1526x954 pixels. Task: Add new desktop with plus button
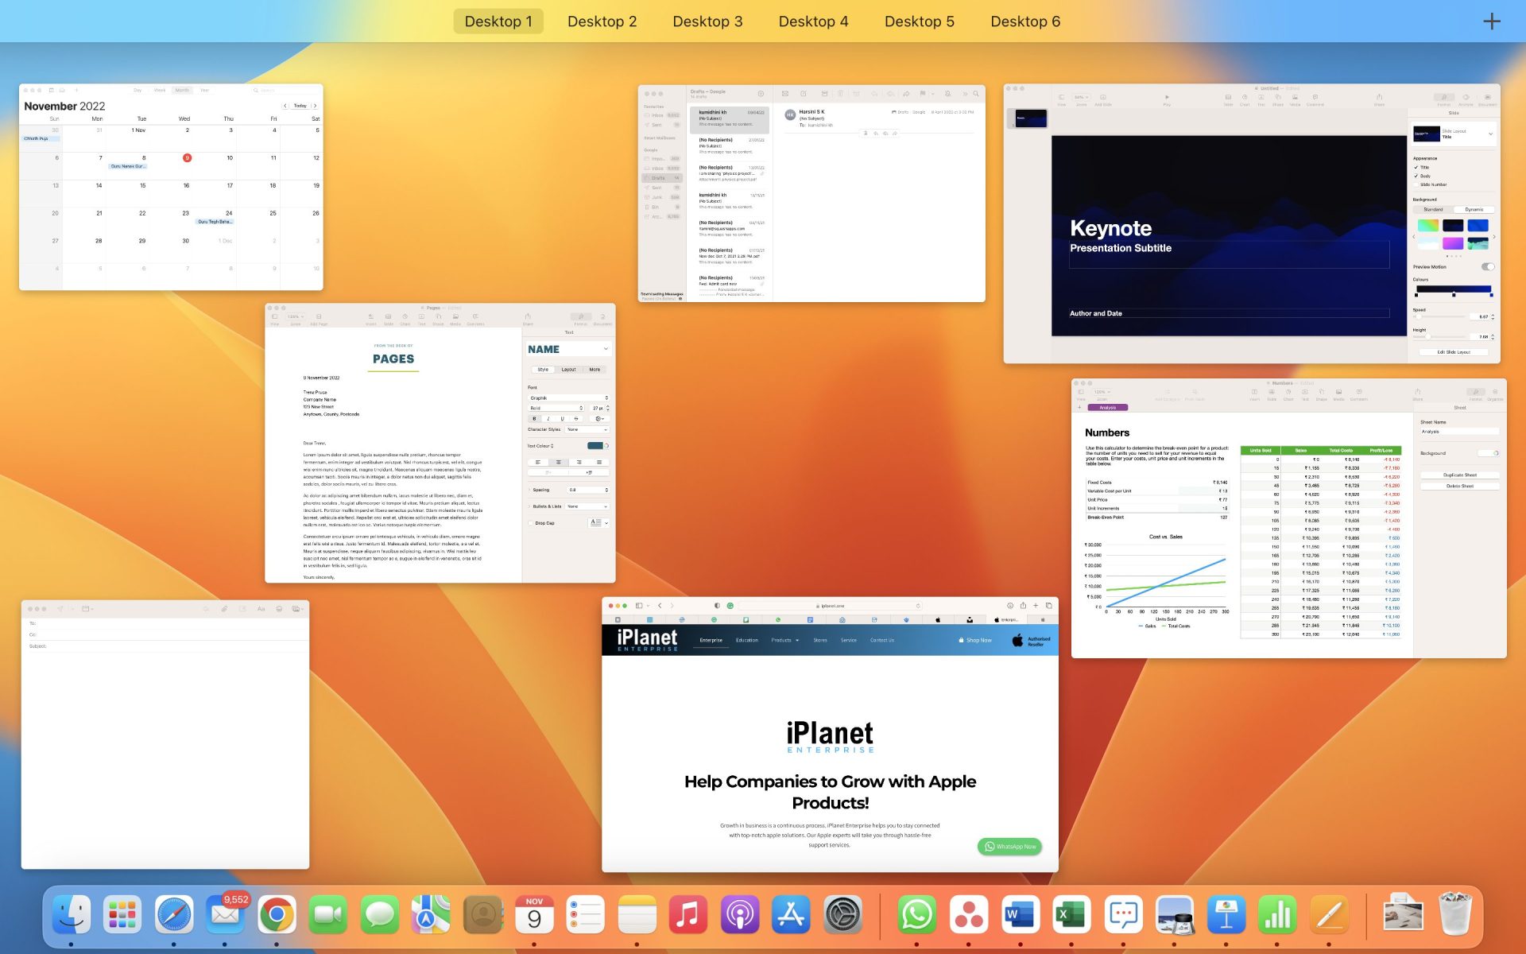click(x=1492, y=21)
